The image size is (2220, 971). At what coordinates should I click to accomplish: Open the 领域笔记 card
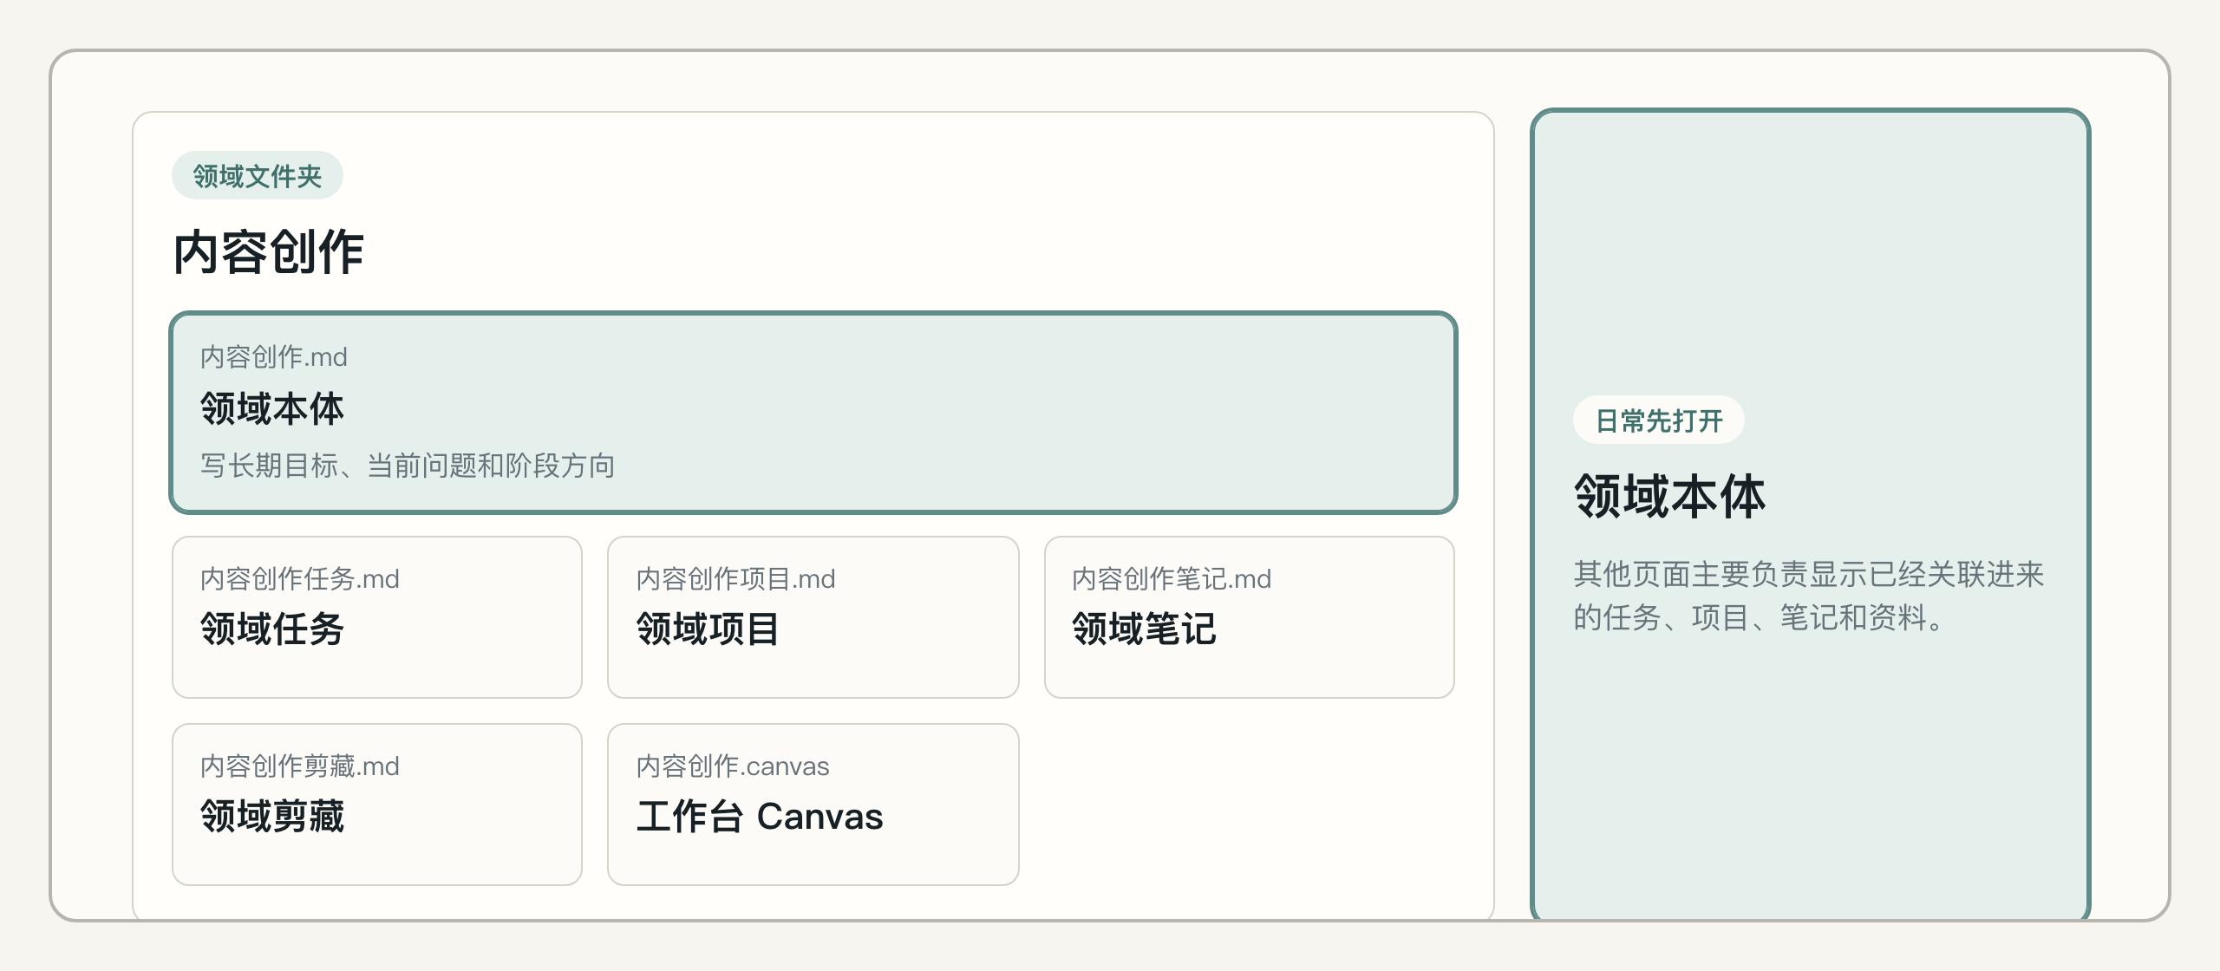pyautogui.click(x=1250, y=617)
